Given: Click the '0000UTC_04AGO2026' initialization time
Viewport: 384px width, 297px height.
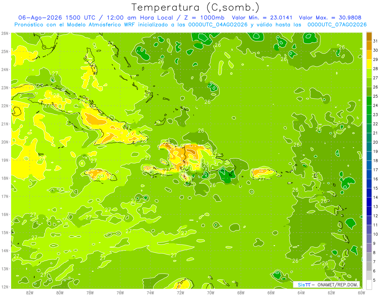Looking at the screenshot, I should 218,25.
